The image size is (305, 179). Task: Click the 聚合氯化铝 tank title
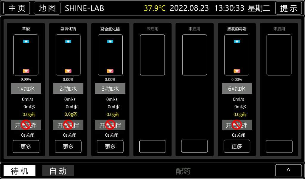click(x=110, y=29)
